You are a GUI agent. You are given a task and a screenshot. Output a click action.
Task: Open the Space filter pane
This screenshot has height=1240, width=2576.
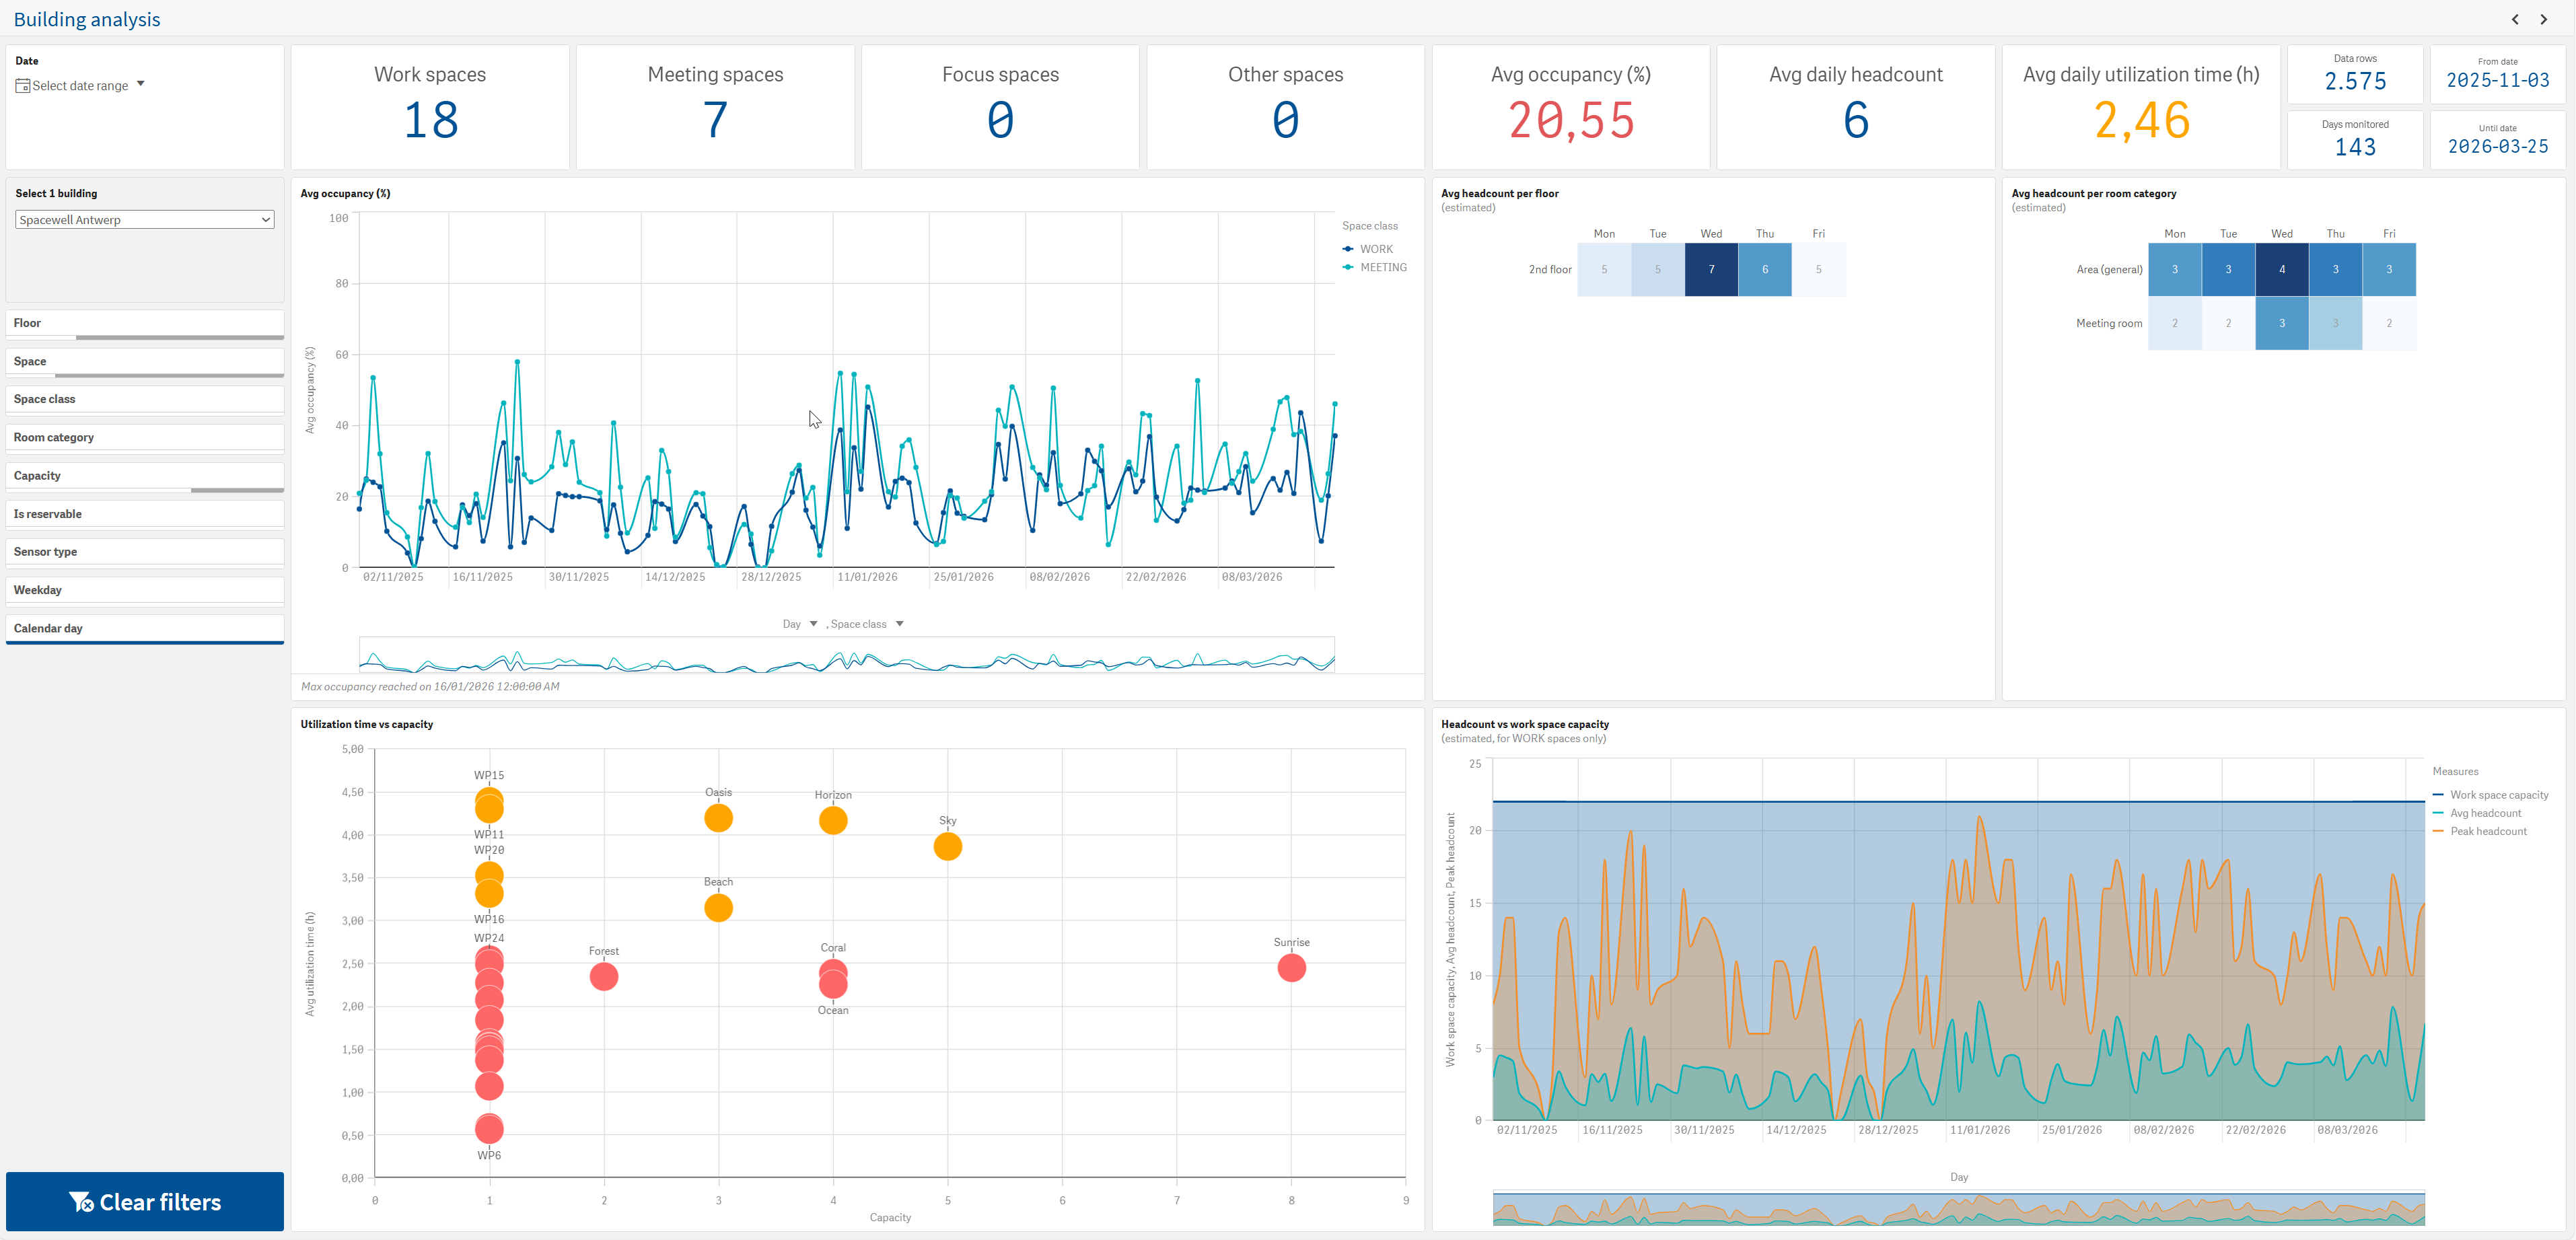[145, 361]
